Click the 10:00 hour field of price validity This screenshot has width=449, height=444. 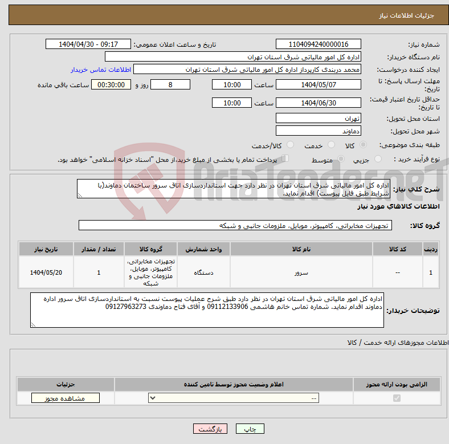tap(232, 103)
